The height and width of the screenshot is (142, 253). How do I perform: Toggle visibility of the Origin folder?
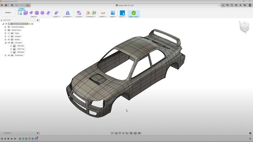tap(9, 33)
